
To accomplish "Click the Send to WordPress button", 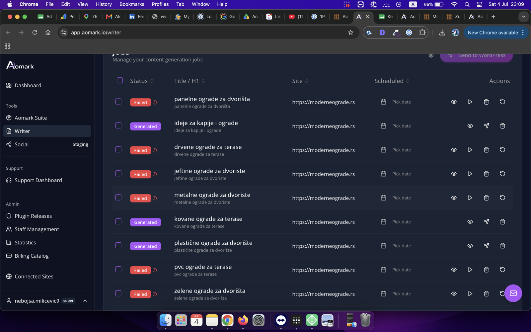I will pyautogui.click(x=476, y=56).
